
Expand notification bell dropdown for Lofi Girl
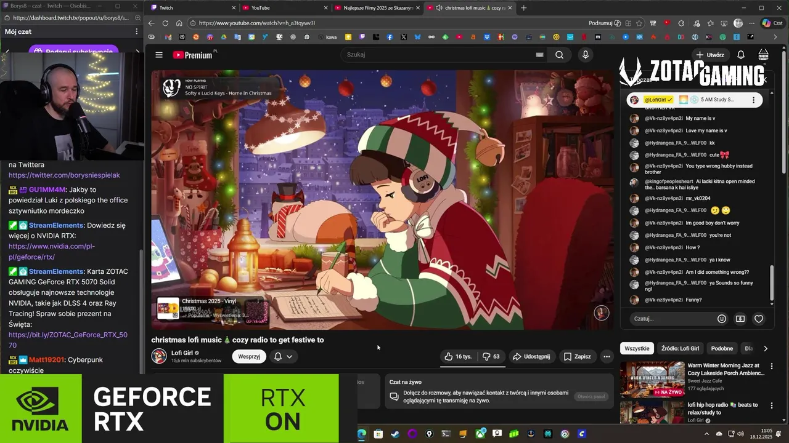click(x=283, y=356)
